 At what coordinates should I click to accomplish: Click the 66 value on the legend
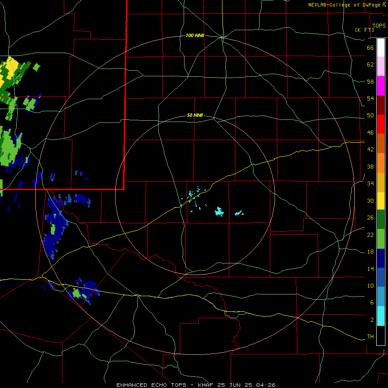tap(370, 47)
